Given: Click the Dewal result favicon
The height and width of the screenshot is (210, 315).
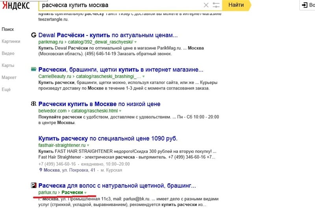Looking at the screenshot, I should tap(33, 35).
